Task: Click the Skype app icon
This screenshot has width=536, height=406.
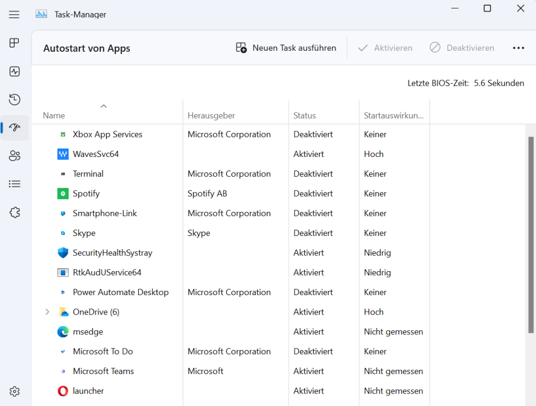Action: (63, 233)
